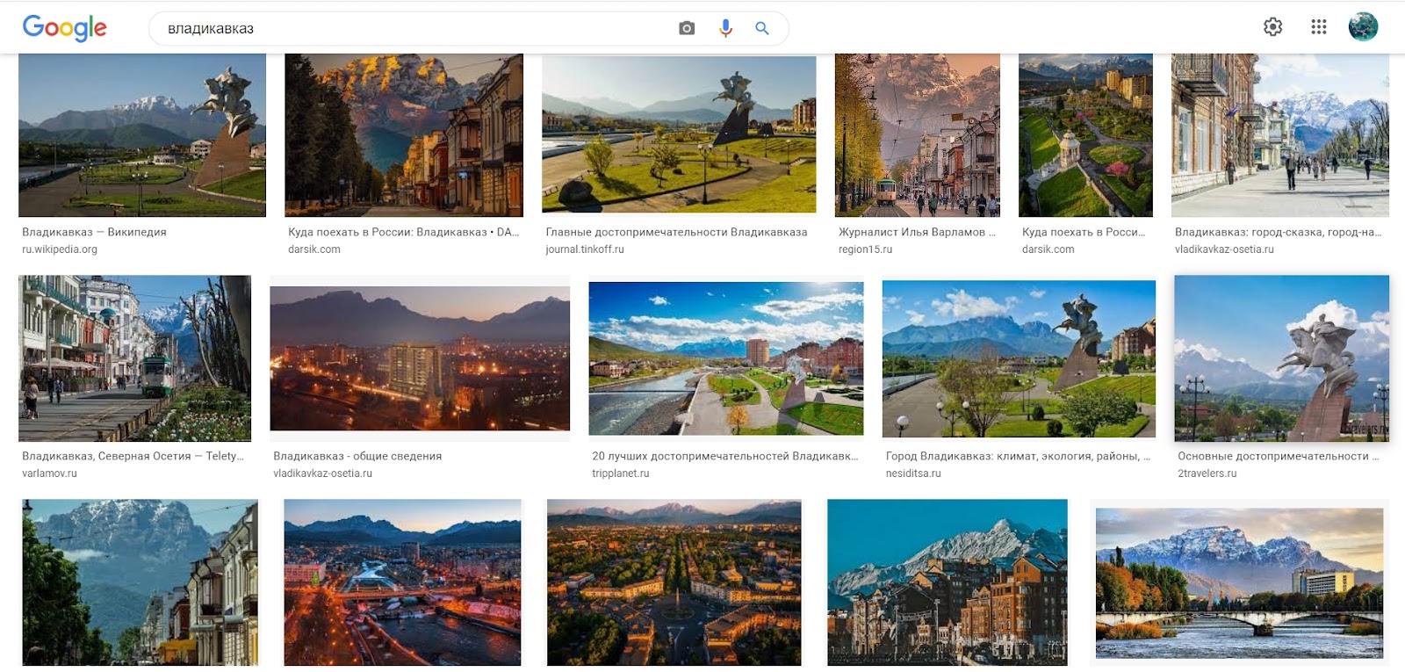Open Журналист Илья Варламов image
The height and width of the screenshot is (672, 1405).
point(918,135)
